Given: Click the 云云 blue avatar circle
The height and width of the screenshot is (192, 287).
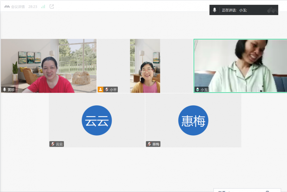Looking at the screenshot, I should pyautogui.click(x=97, y=120).
